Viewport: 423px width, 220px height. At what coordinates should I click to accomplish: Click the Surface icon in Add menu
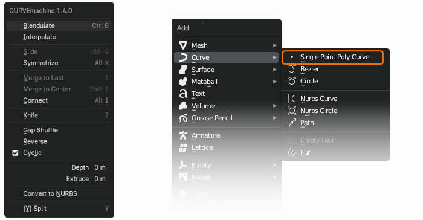pyautogui.click(x=183, y=70)
